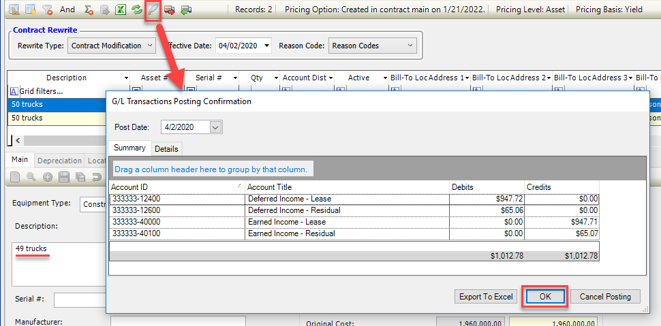Image resolution: width=661 pixels, height=326 pixels.
Task: Click the highlighted feather rewrite icon
Action: [154, 10]
